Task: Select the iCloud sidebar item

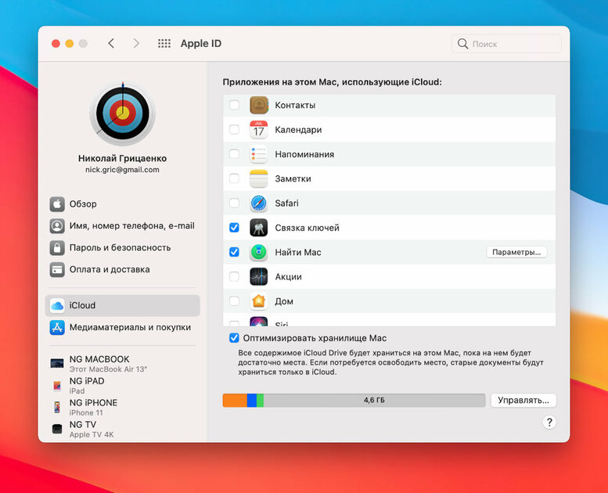Action: click(x=123, y=306)
